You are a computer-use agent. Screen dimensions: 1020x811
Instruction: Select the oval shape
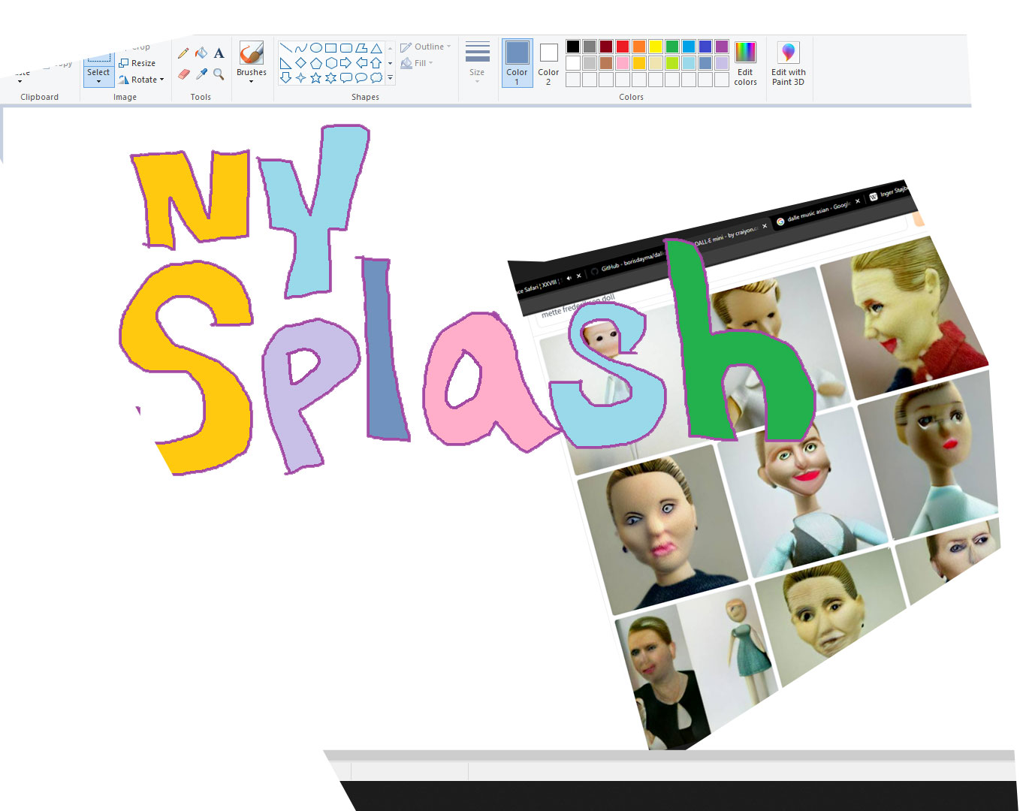316,48
